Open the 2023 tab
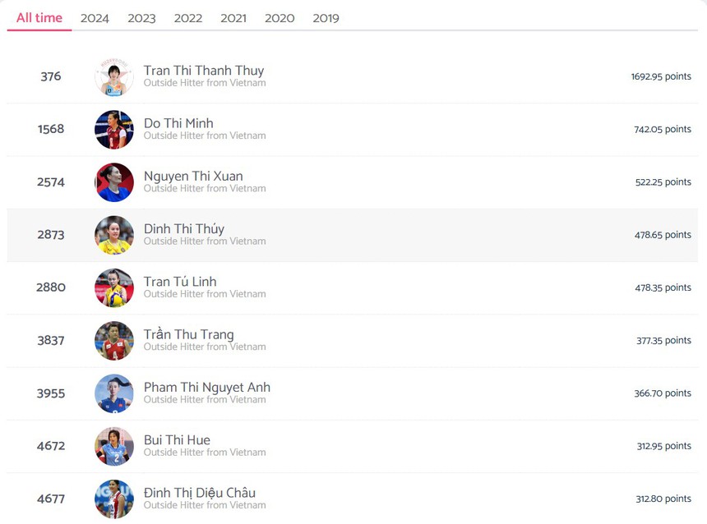Image resolution: width=707 pixels, height=524 pixels. click(141, 18)
